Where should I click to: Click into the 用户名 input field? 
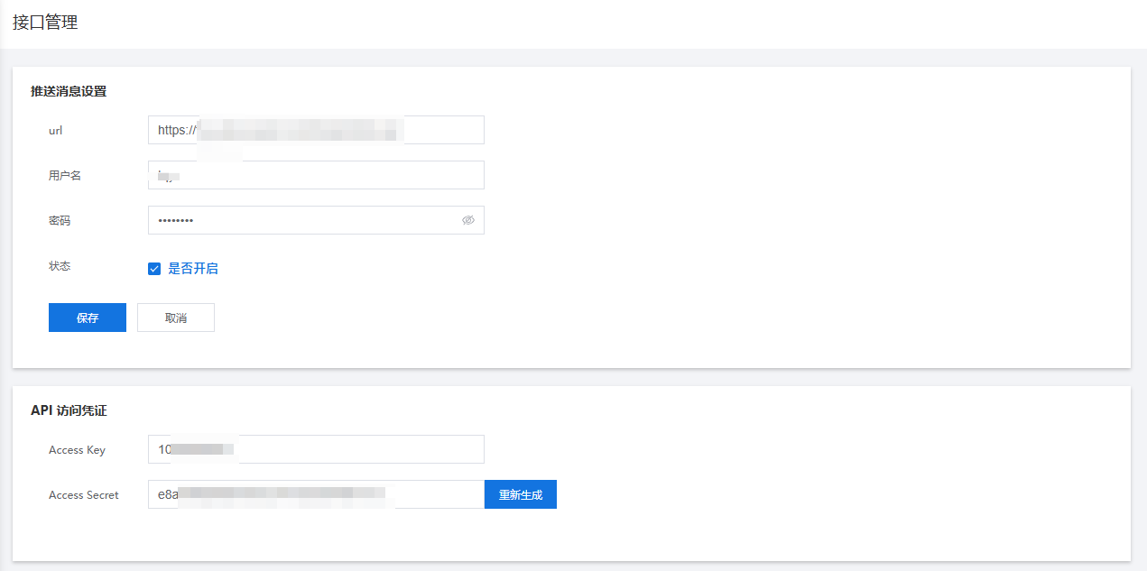tap(316, 175)
